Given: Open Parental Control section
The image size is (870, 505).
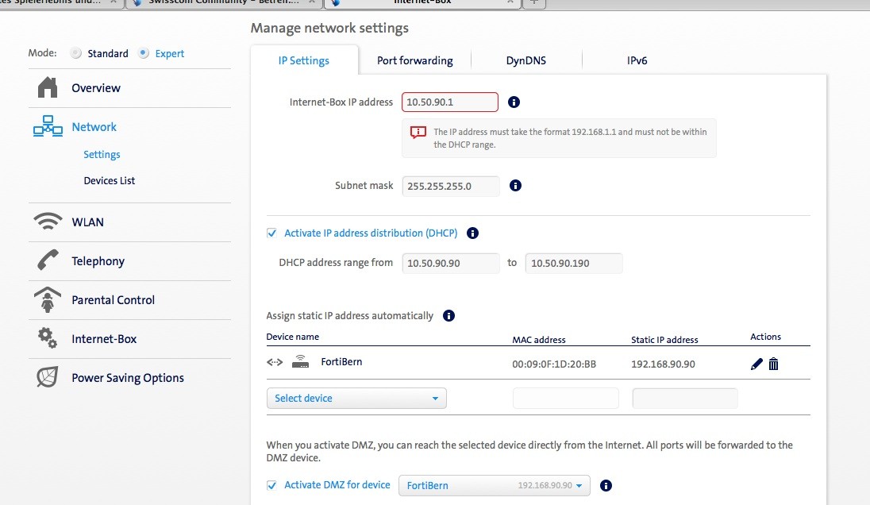Looking at the screenshot, I should pos(113,300).
